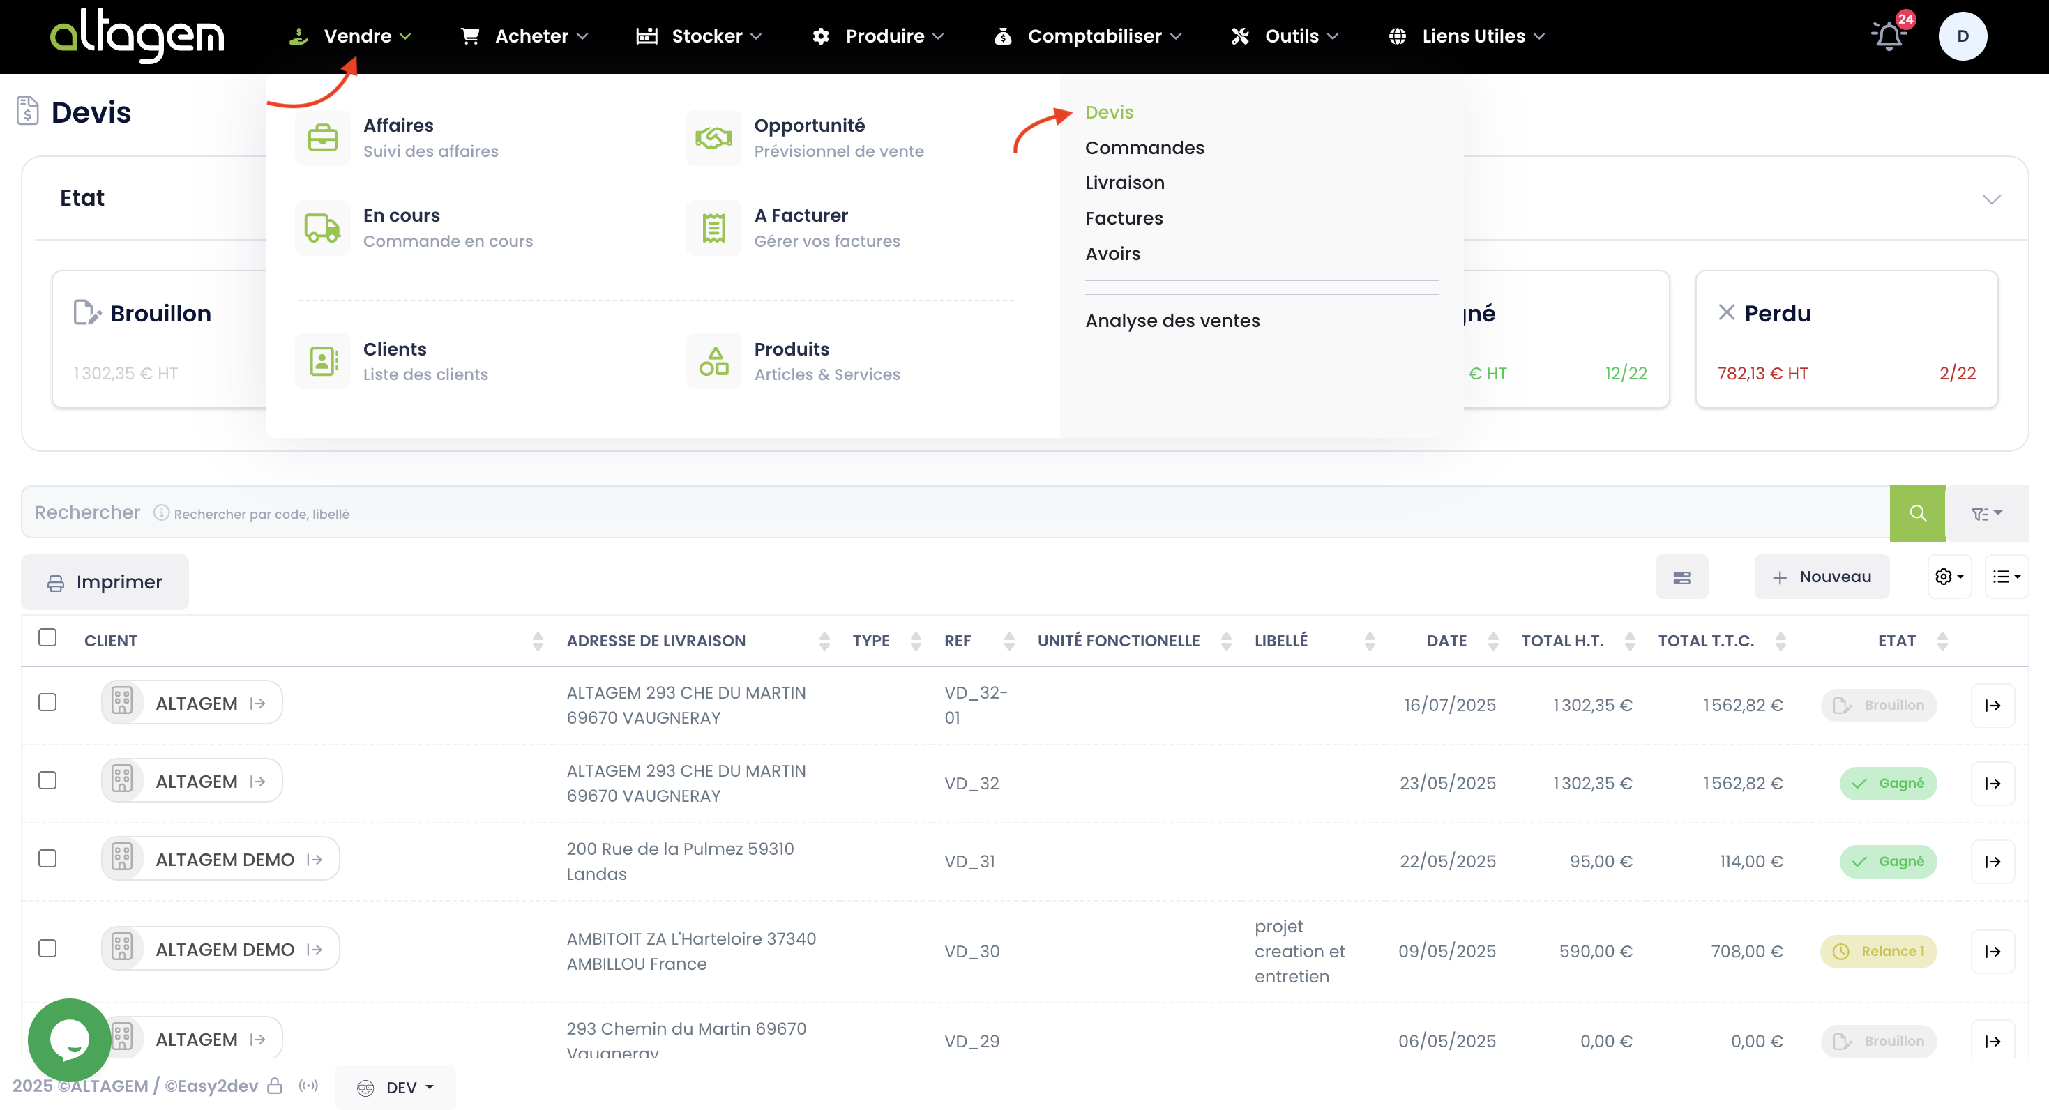Click the Opportunité handshake icon
The height and width of the screenshot is (1110, 2049).
tap(713, 137)
